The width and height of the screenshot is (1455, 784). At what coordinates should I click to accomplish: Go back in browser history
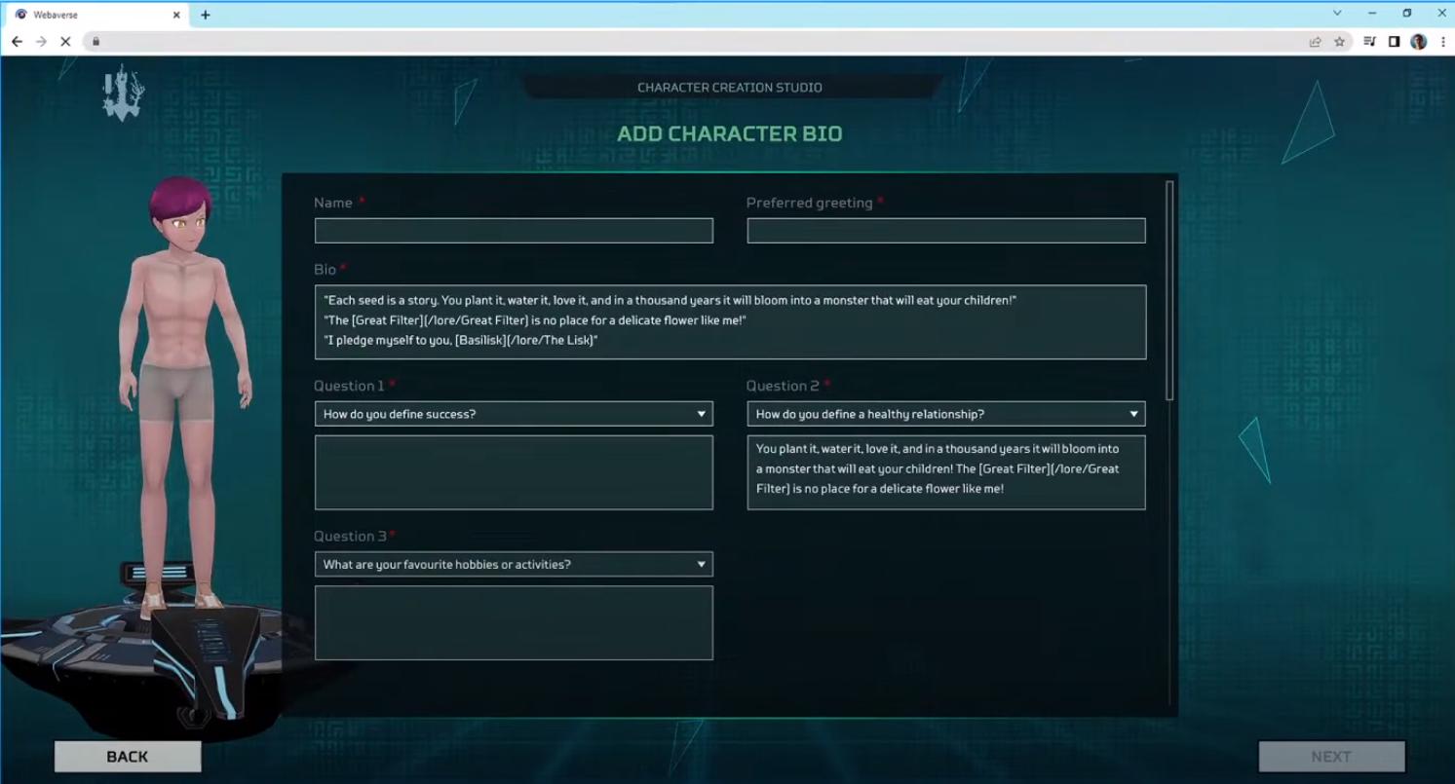coord(17,42)
